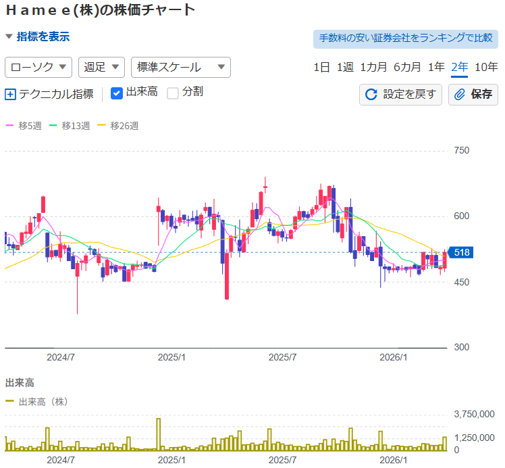
Task: Uncheck the 出来高 volume checkbox
Action: 116,93
